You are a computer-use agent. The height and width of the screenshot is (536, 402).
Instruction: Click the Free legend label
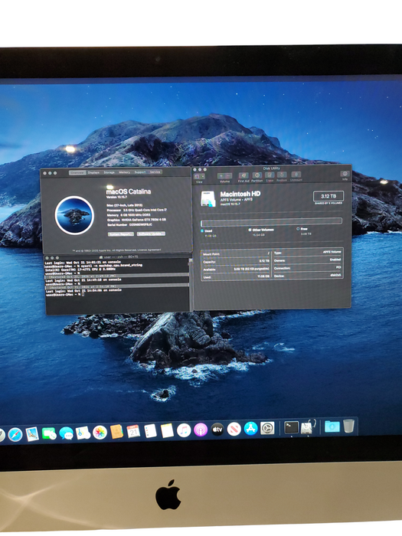coord(304,229)
